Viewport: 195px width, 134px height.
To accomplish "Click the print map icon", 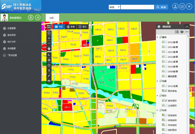I will coord(49,81).
